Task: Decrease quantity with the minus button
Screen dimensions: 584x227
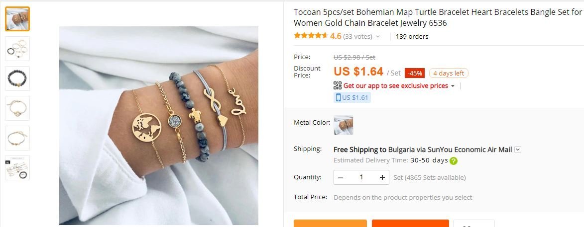Action: click(341, 177)
